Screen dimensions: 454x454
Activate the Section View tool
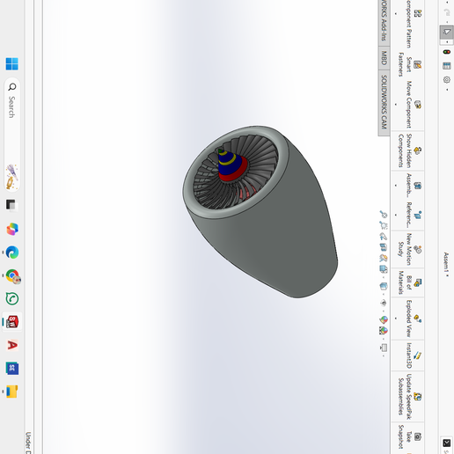tap(383, 247)
